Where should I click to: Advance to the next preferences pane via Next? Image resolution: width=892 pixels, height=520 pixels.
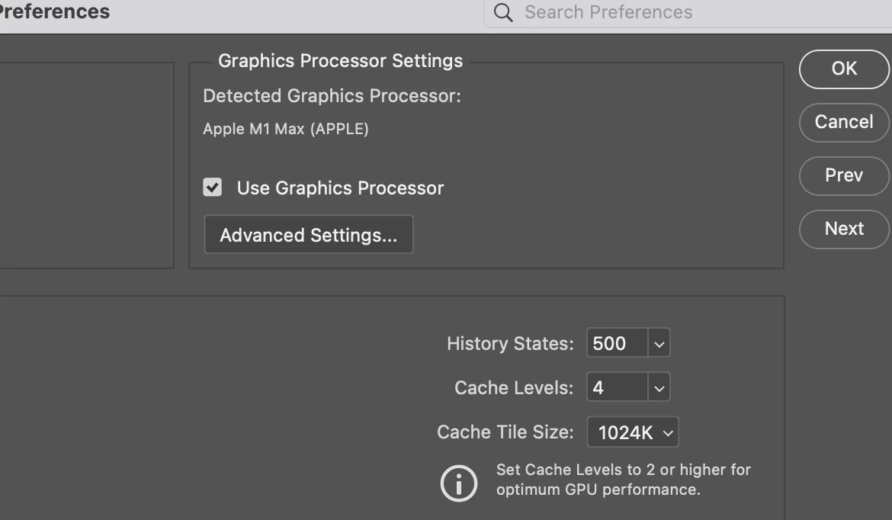[x=844, y=229]
